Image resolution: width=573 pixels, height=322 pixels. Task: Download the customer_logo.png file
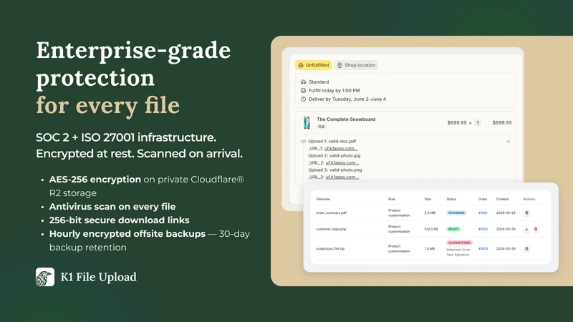pos(526,229)
